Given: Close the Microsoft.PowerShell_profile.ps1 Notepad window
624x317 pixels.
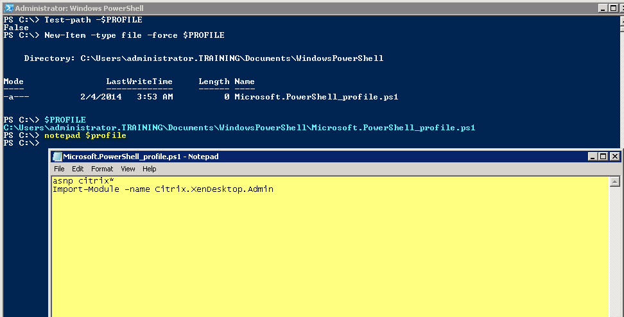Looking at the screenshot, I should pos(614,157).
